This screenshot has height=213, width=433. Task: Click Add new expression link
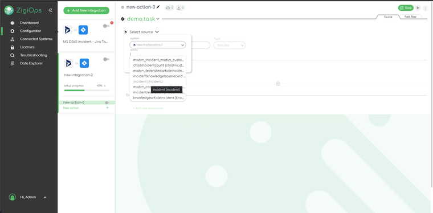coord(148,108)
